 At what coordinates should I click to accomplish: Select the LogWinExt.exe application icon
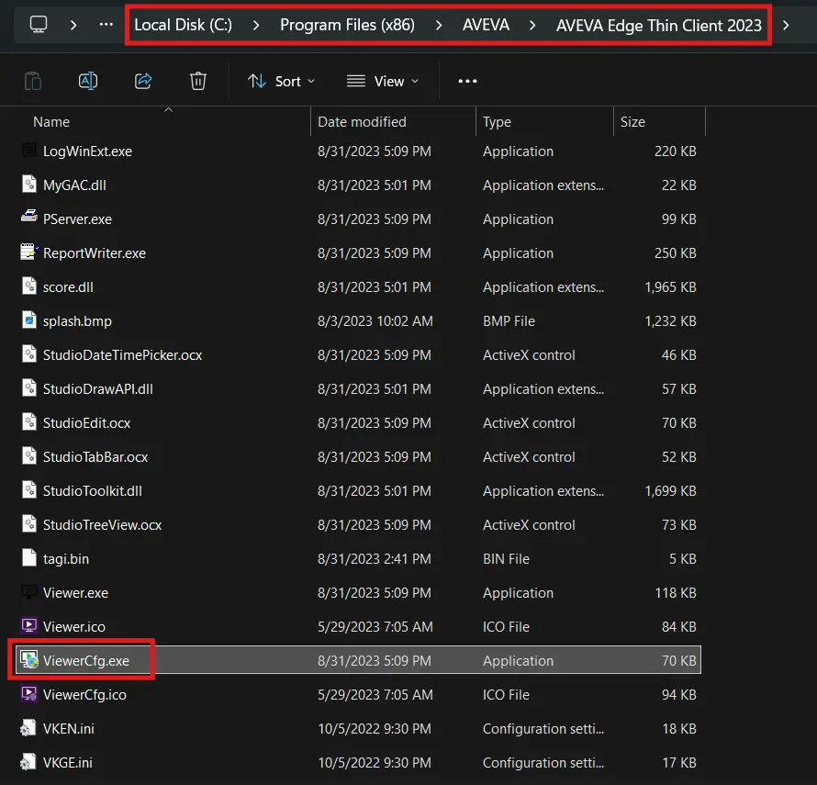[28, 151]
